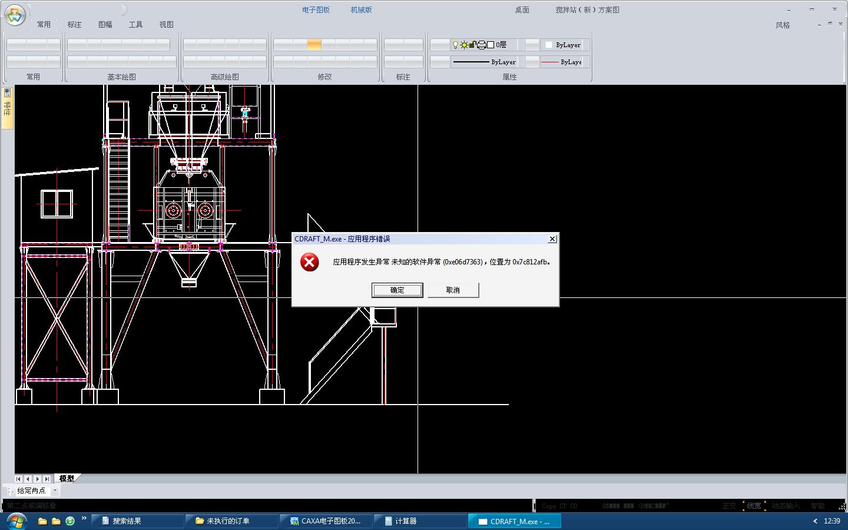Expand the 给定两点 option dropdown
The width and height of the screenshot is (848, 530).
(55, 491)
